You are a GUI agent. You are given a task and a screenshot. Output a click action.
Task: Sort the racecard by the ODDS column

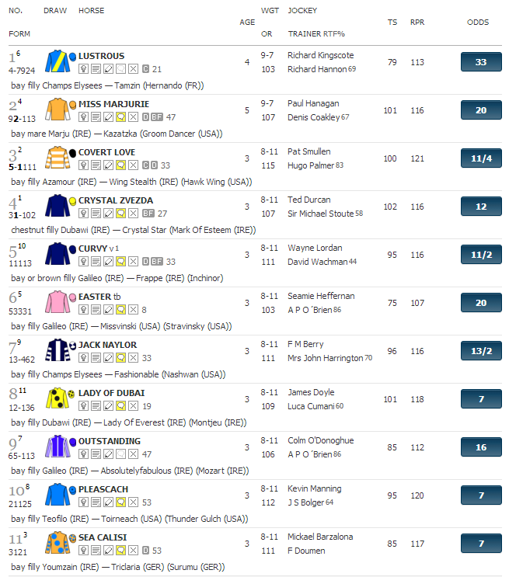478,22
